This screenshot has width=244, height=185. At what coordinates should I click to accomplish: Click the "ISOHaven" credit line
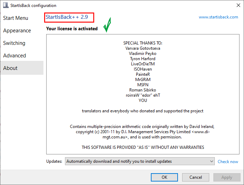[x=143, y=69]
